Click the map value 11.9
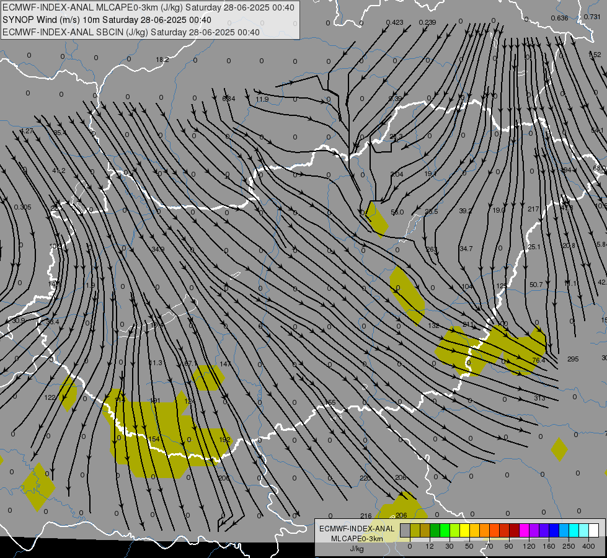Viewport: 607px width, 558px height. point(262,99)
